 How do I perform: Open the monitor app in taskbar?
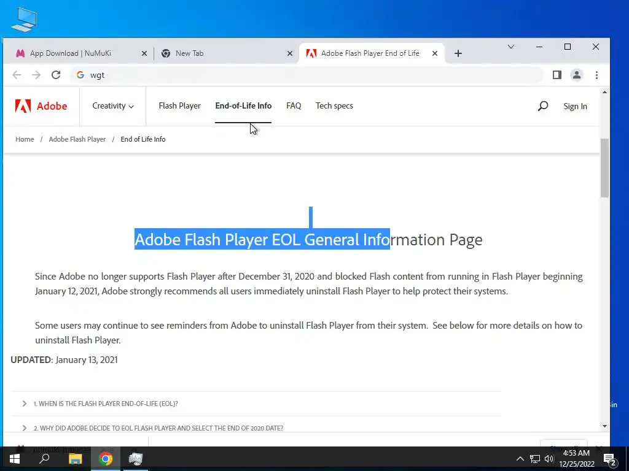(136, 459)
